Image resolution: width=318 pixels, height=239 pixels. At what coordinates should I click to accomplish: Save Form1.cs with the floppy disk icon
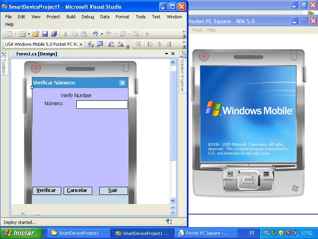[x=45, y=34]
